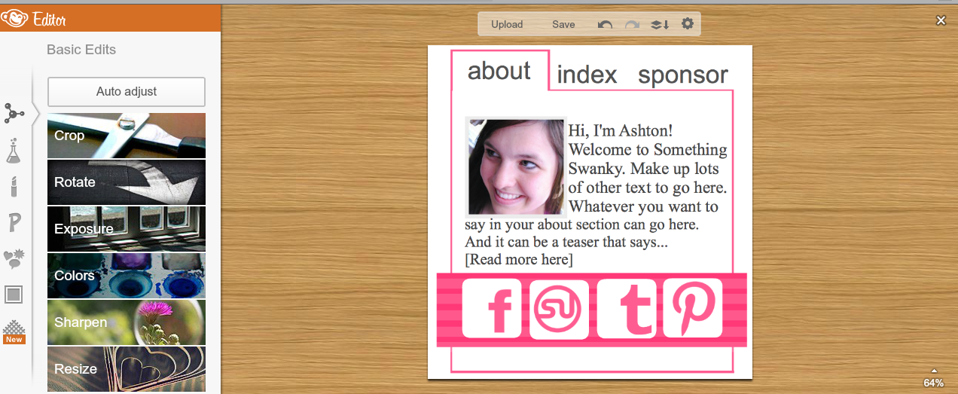Click the PicMonkey monkey logo
This screenshot has height=394, width=958.
15,17
